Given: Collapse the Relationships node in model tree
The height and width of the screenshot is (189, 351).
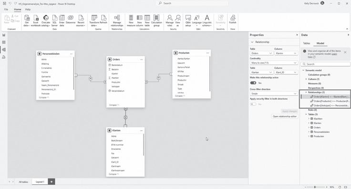Looking at the screenshot, I should [x=306, y=92].
